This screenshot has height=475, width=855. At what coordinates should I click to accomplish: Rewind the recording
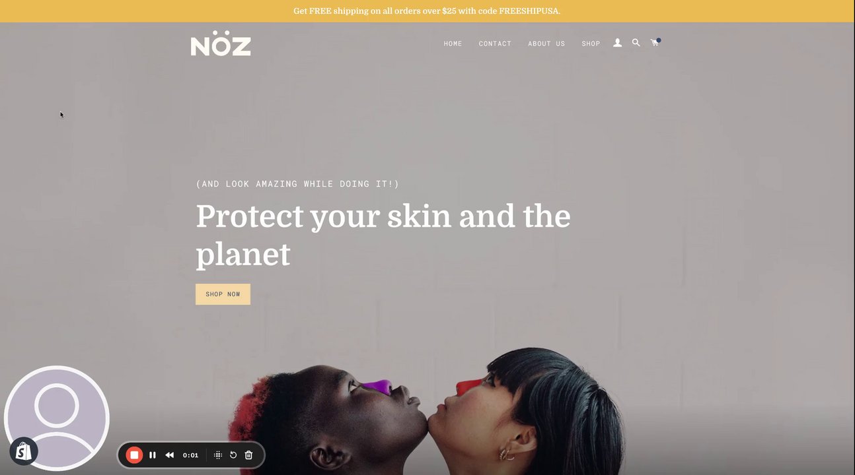point(170,455)
